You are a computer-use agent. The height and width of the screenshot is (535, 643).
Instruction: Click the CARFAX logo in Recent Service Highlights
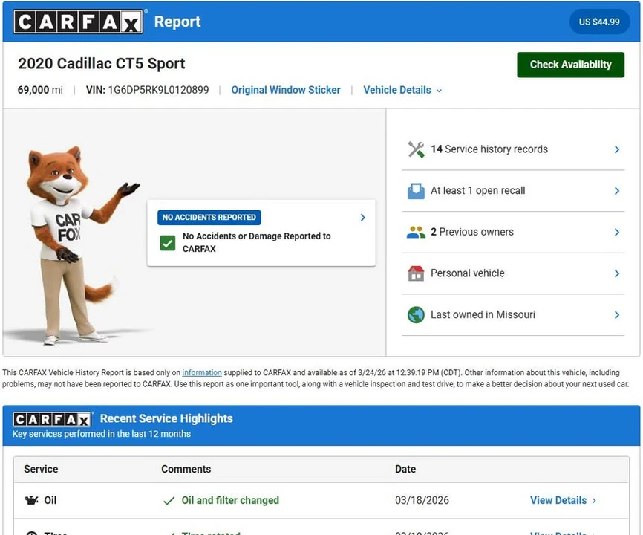(x=52, y=419)
